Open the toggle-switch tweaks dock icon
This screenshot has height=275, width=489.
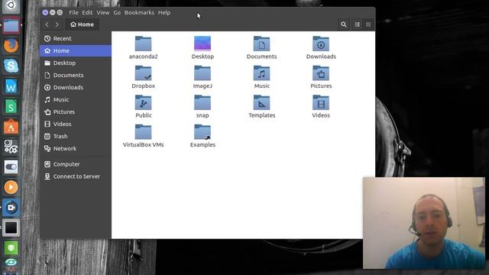tap(11, 167)
